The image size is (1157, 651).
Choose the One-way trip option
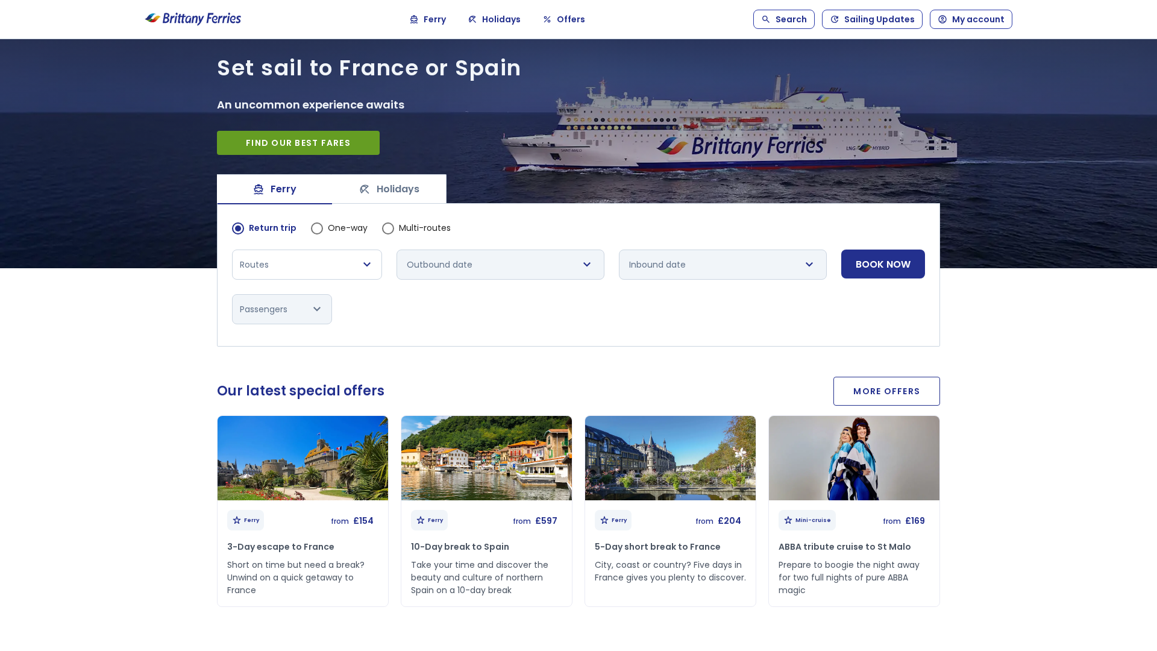point(317,228)
